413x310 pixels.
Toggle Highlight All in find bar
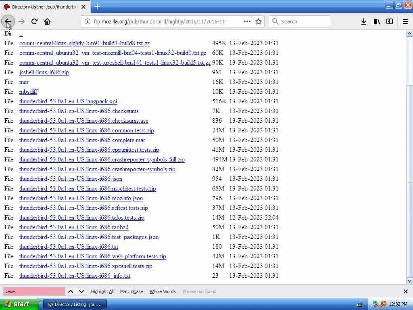(102, 291)
